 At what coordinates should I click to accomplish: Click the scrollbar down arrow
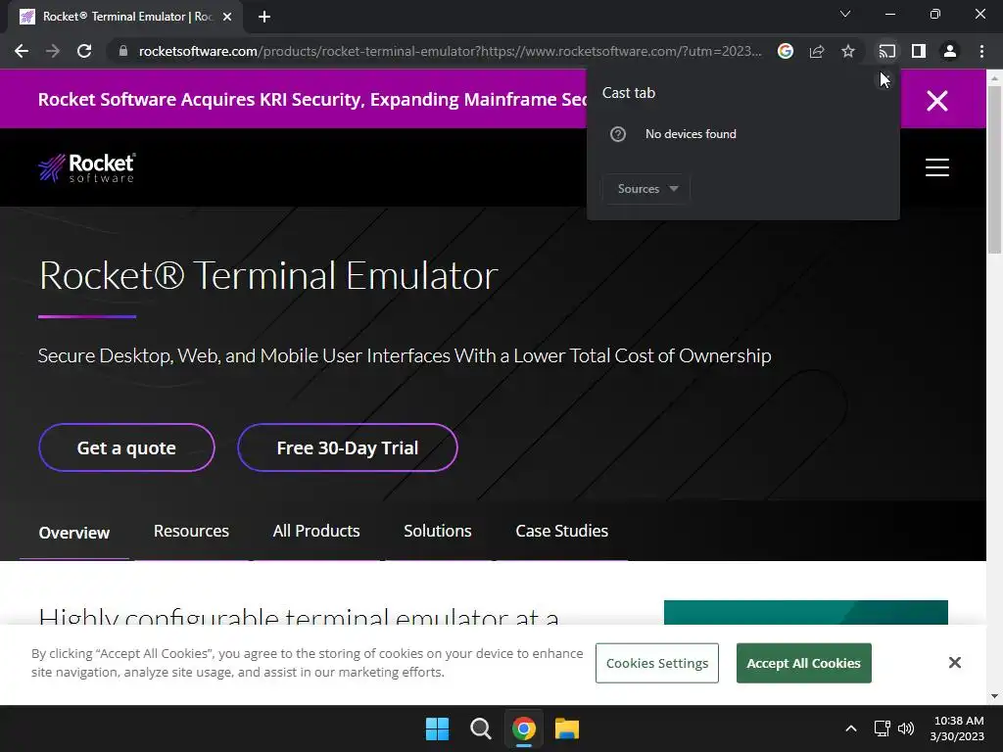(x=995, y=696)
